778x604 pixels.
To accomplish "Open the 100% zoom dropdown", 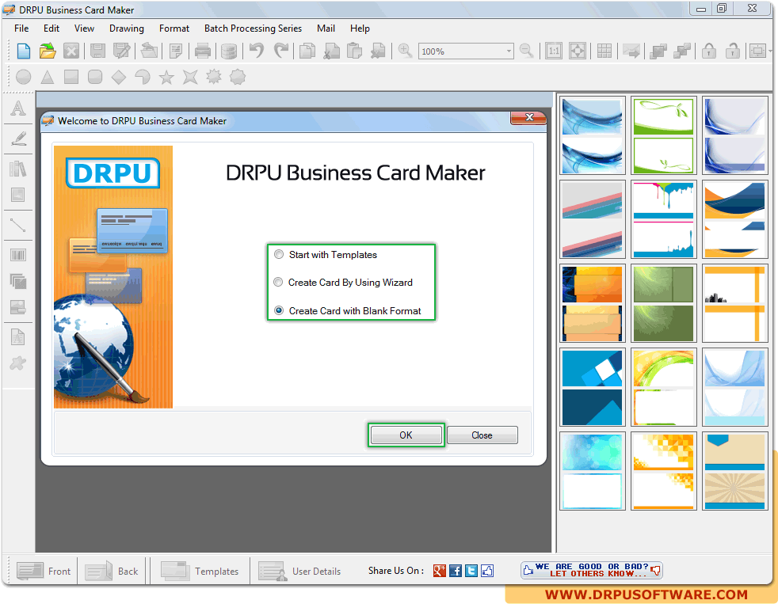I will [509, 51].
